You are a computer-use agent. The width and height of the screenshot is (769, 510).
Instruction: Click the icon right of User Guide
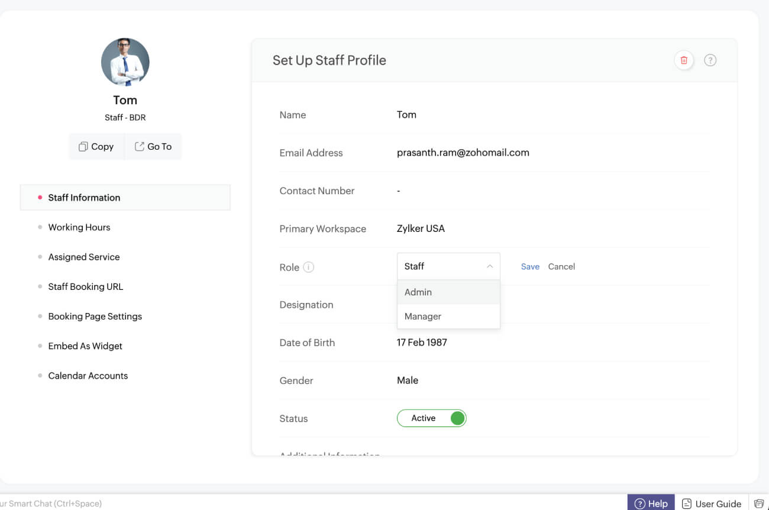click(x=759, y=503)
